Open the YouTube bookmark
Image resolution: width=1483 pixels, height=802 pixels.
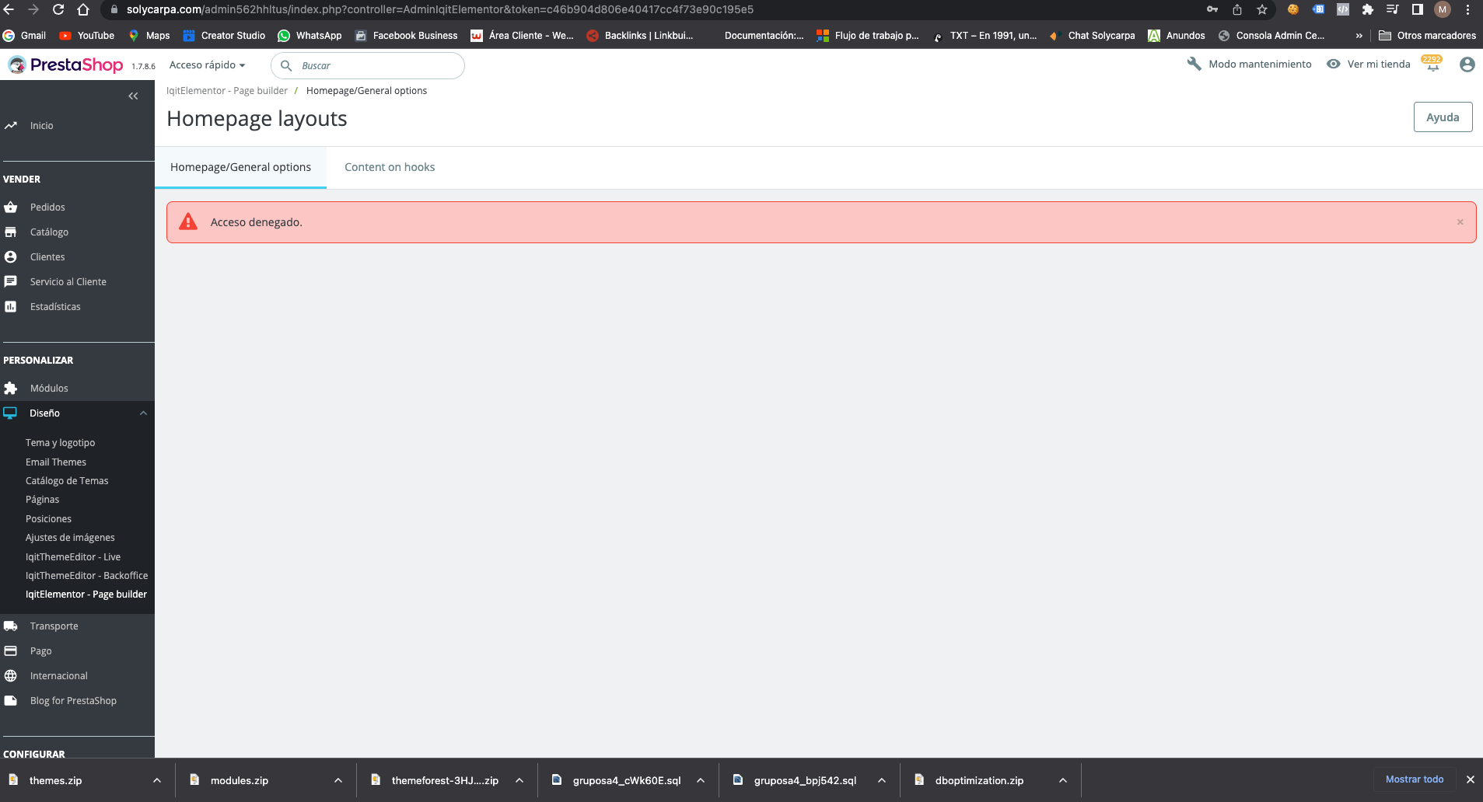click(86, 35)
